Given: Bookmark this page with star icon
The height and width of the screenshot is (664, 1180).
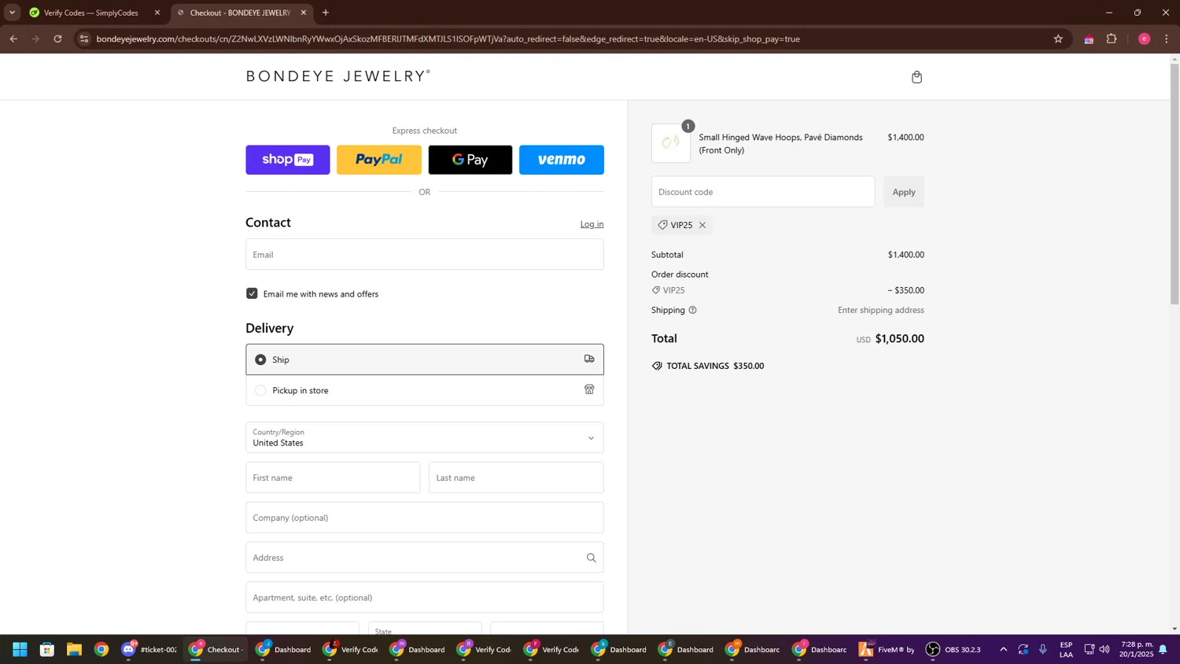Looking at the screenshot, I should point(1058,39).
